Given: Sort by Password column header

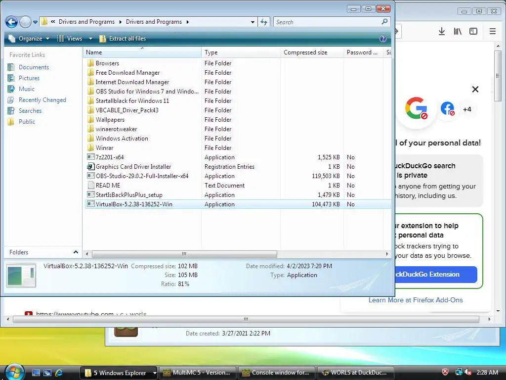Looking at the screenshot, I should tap(363, 52).
